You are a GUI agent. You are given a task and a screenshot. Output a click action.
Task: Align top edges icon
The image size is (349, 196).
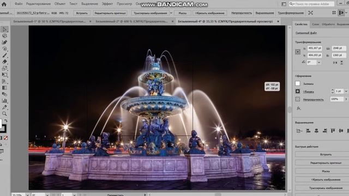pyautogui.click(x=333, y=131)
